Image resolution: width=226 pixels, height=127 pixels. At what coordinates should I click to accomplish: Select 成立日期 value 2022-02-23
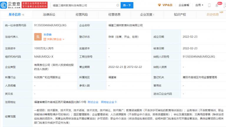coord(190,37)
